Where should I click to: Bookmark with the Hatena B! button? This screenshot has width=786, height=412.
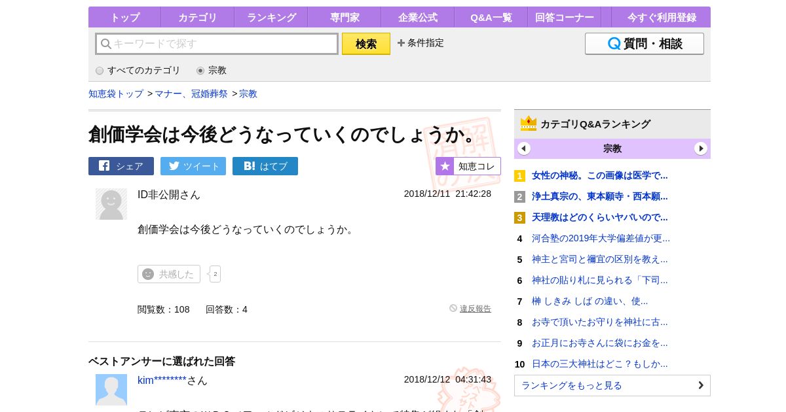pos(265,166)
